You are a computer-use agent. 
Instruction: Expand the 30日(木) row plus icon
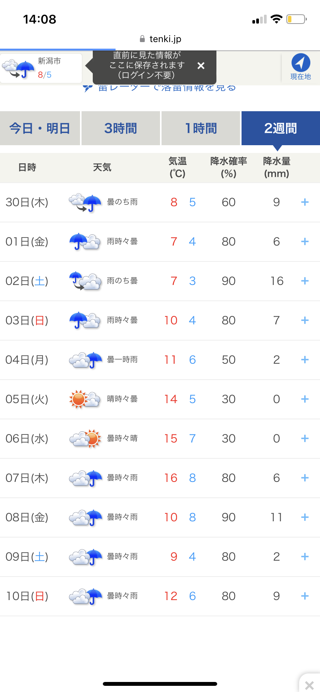pos(305,202)
